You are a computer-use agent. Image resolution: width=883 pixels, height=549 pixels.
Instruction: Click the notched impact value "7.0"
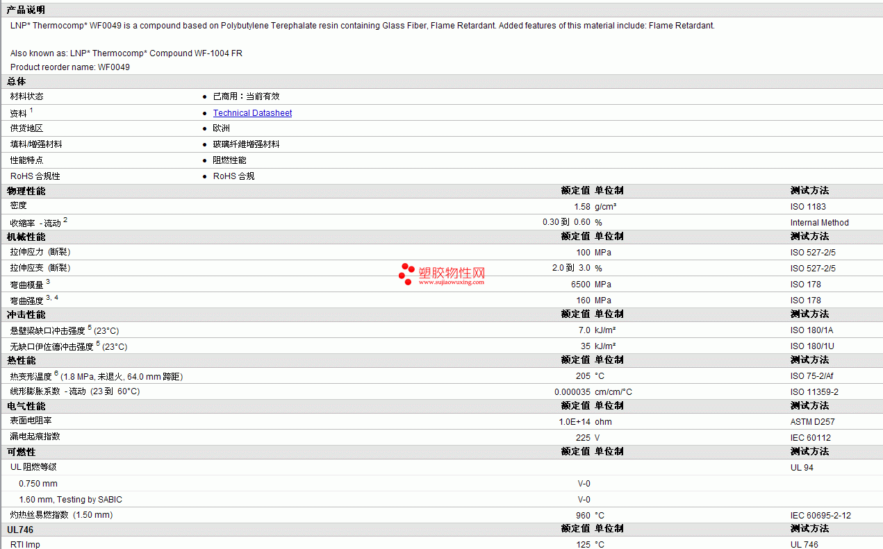coord(585,330)
